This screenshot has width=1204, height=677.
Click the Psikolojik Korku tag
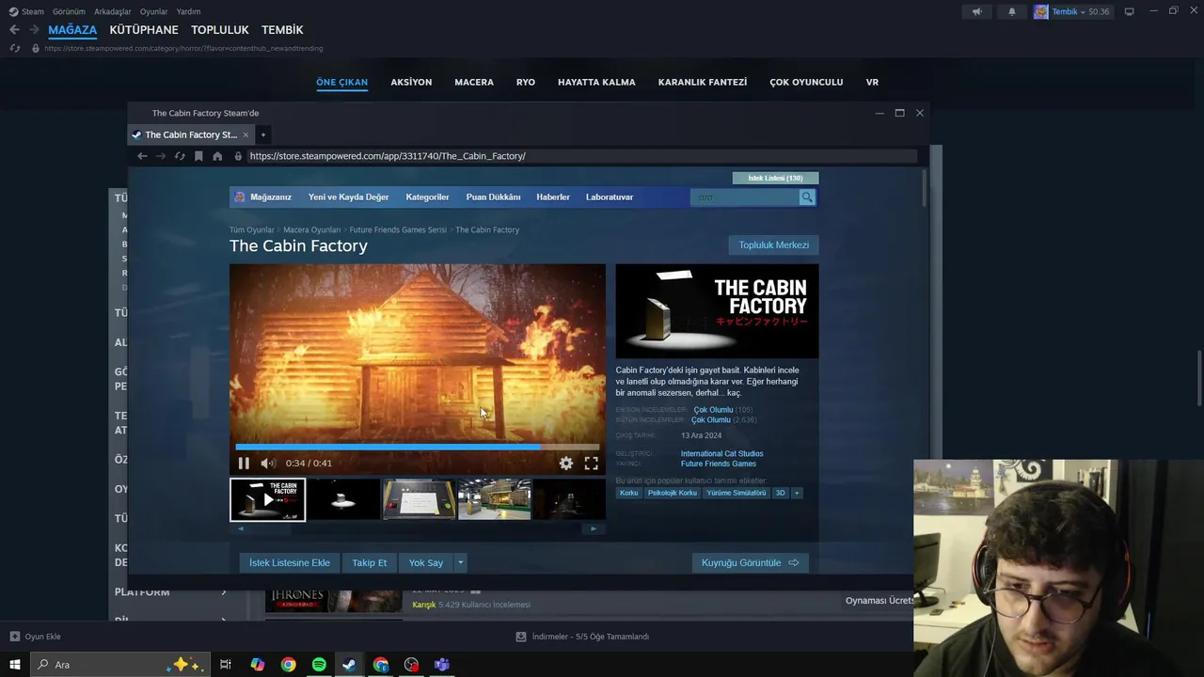point(673,493)
